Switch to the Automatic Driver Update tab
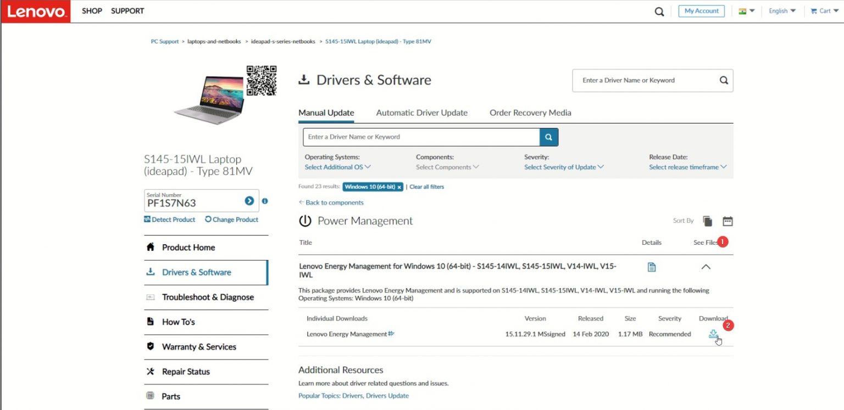Screen dimensions: 844x410 [421, 113]
